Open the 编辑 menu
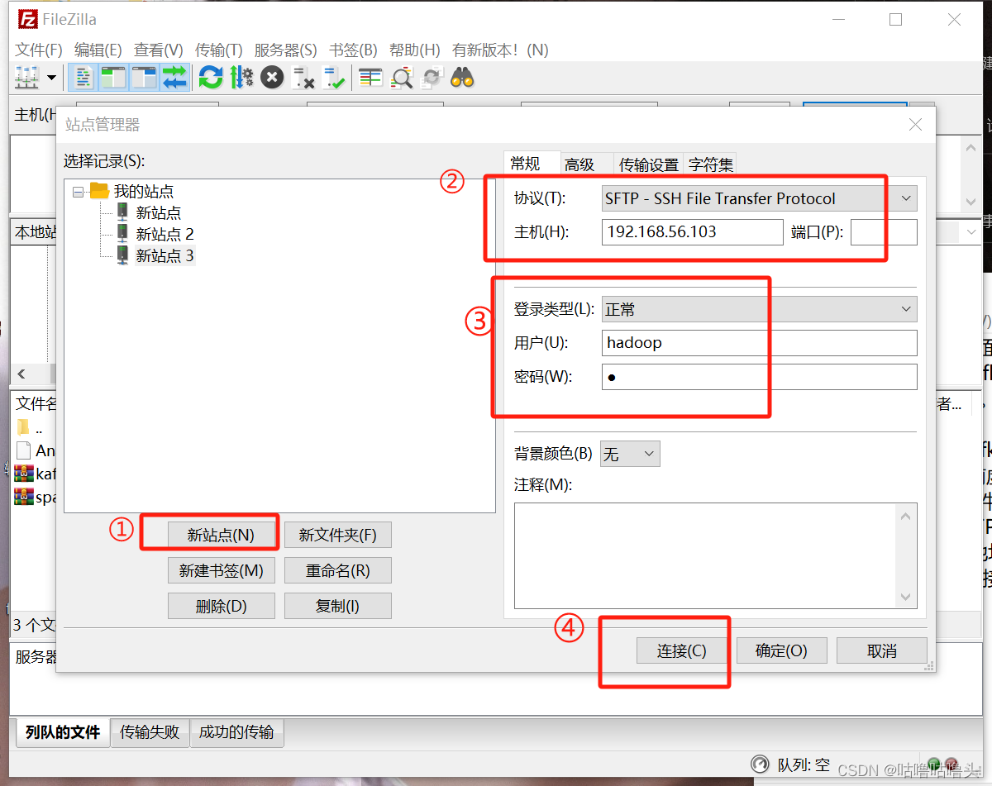This screenshot has width=992, height=786. (98, 50)
